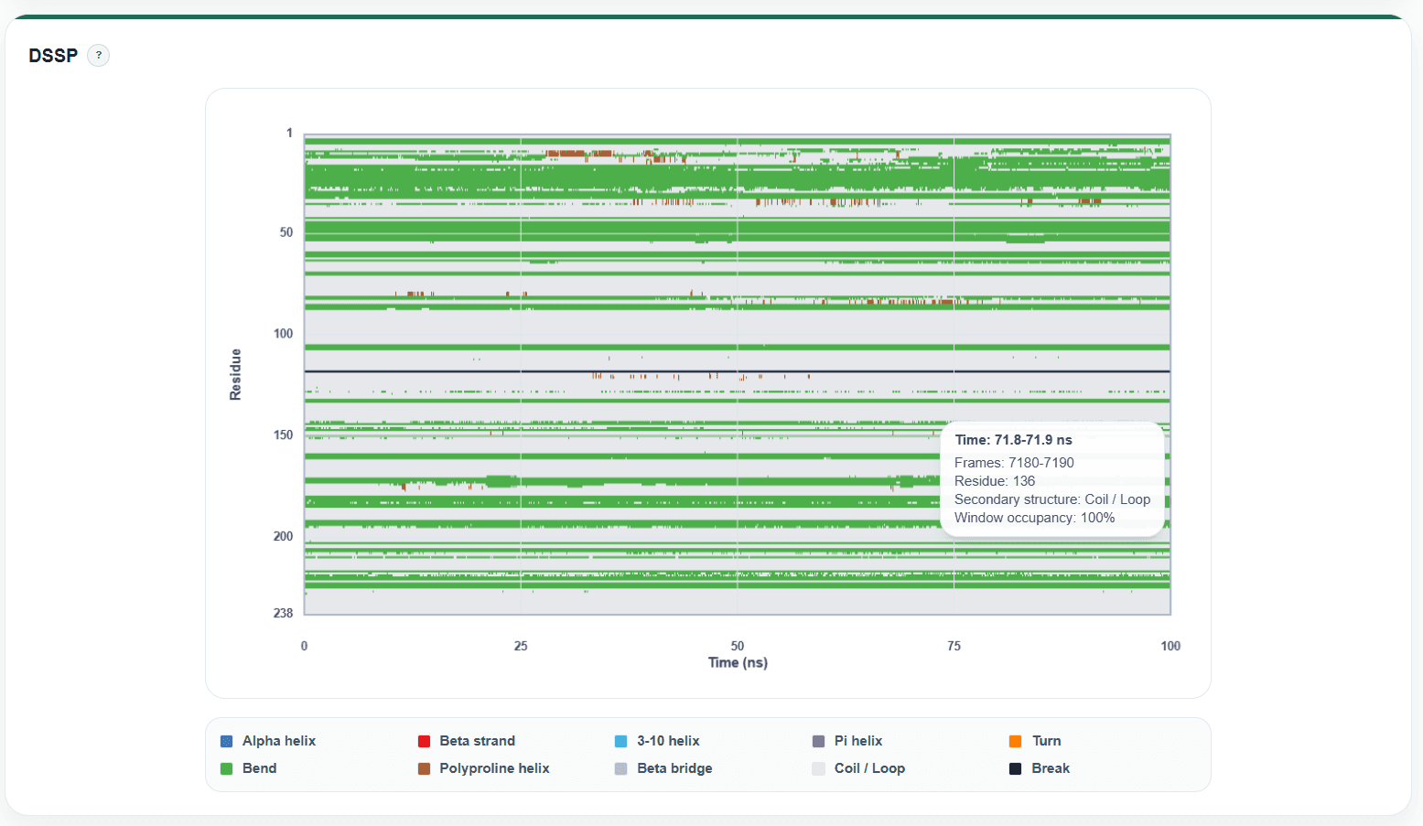The height and width of the screenshot is (826, 1423).
Task: Click the tooltip heading 'Time: 71.8-71.9 ns'
Action: tap(1013, 440)
